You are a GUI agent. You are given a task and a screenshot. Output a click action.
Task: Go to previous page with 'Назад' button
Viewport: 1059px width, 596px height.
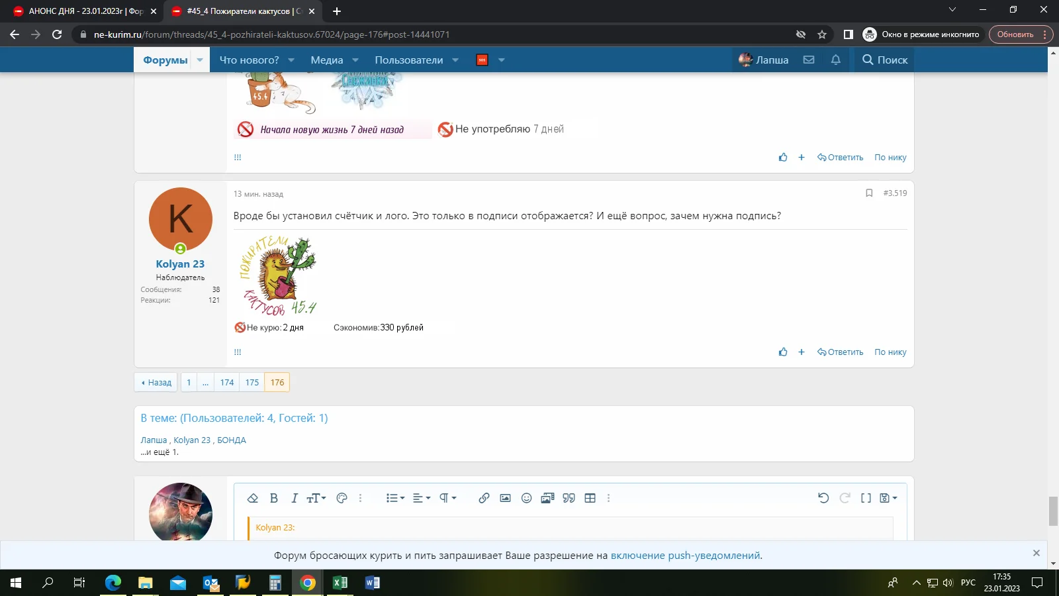[156, 382]
